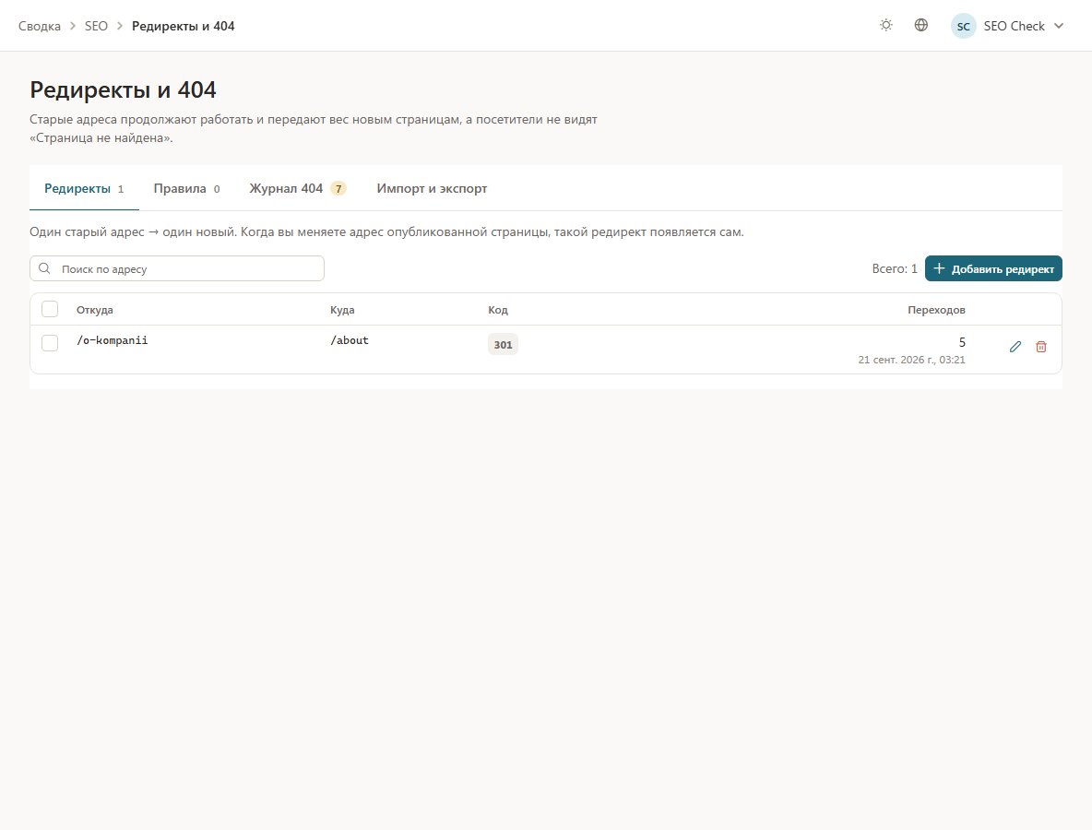Toggle the light theme sun icon

click(885, 25)
